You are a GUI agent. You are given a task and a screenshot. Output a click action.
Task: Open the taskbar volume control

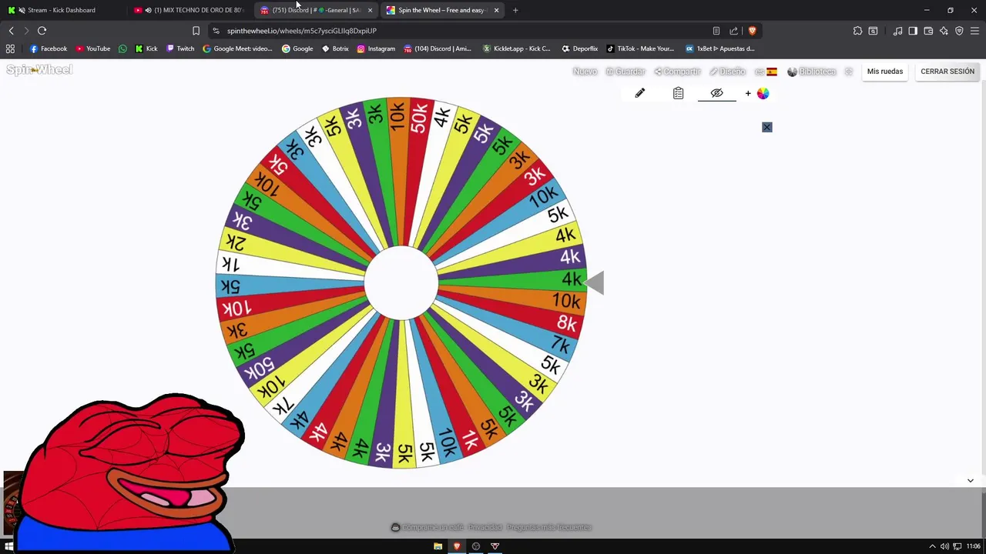click(x=944, y=546)
